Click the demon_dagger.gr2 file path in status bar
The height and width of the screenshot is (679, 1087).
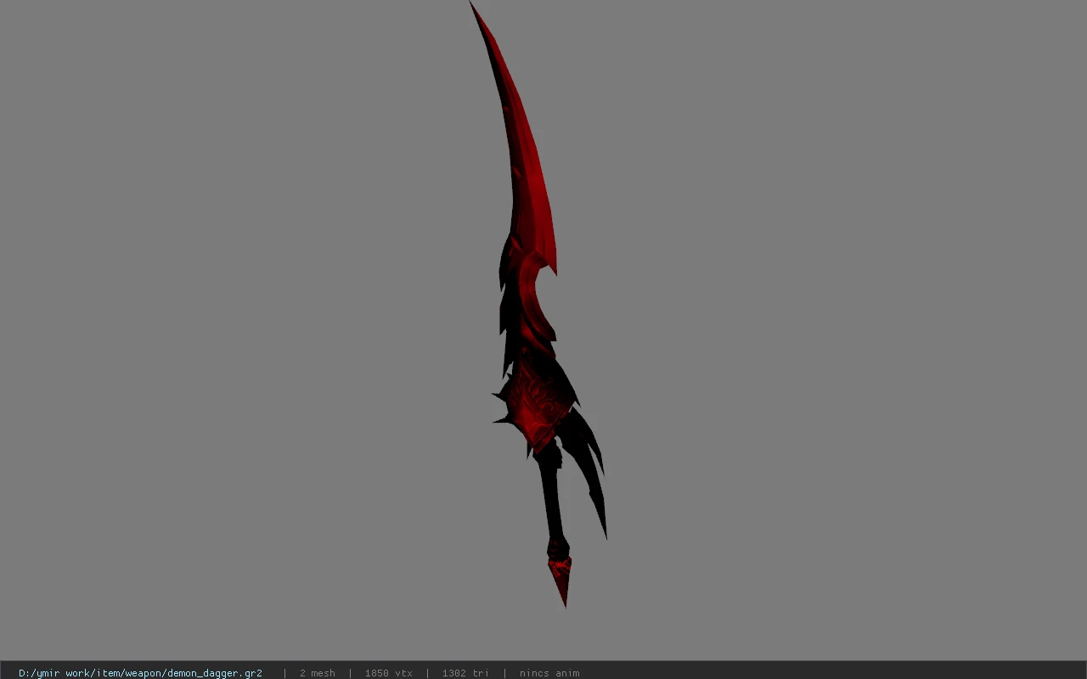[x=140, y=673]
